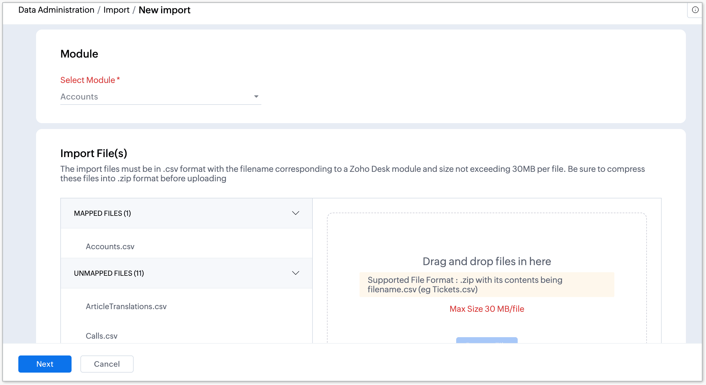Click the Supported File Format notice

click(487, 285)
